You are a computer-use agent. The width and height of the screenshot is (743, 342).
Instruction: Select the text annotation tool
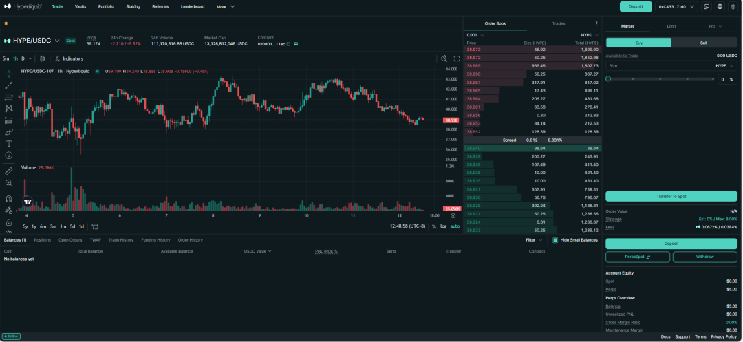point(8,144)
